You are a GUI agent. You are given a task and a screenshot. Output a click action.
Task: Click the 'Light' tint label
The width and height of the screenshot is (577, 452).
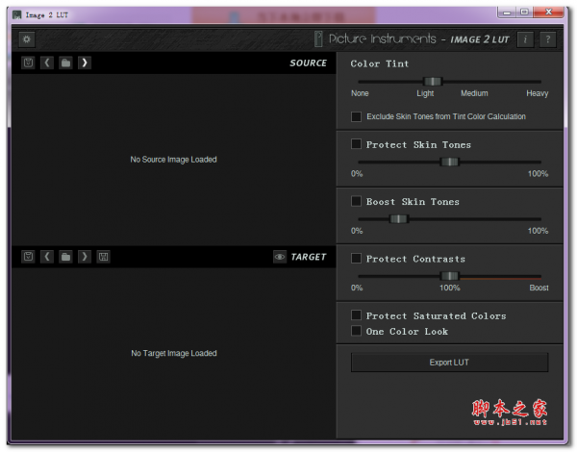click(x=425, y=93)
